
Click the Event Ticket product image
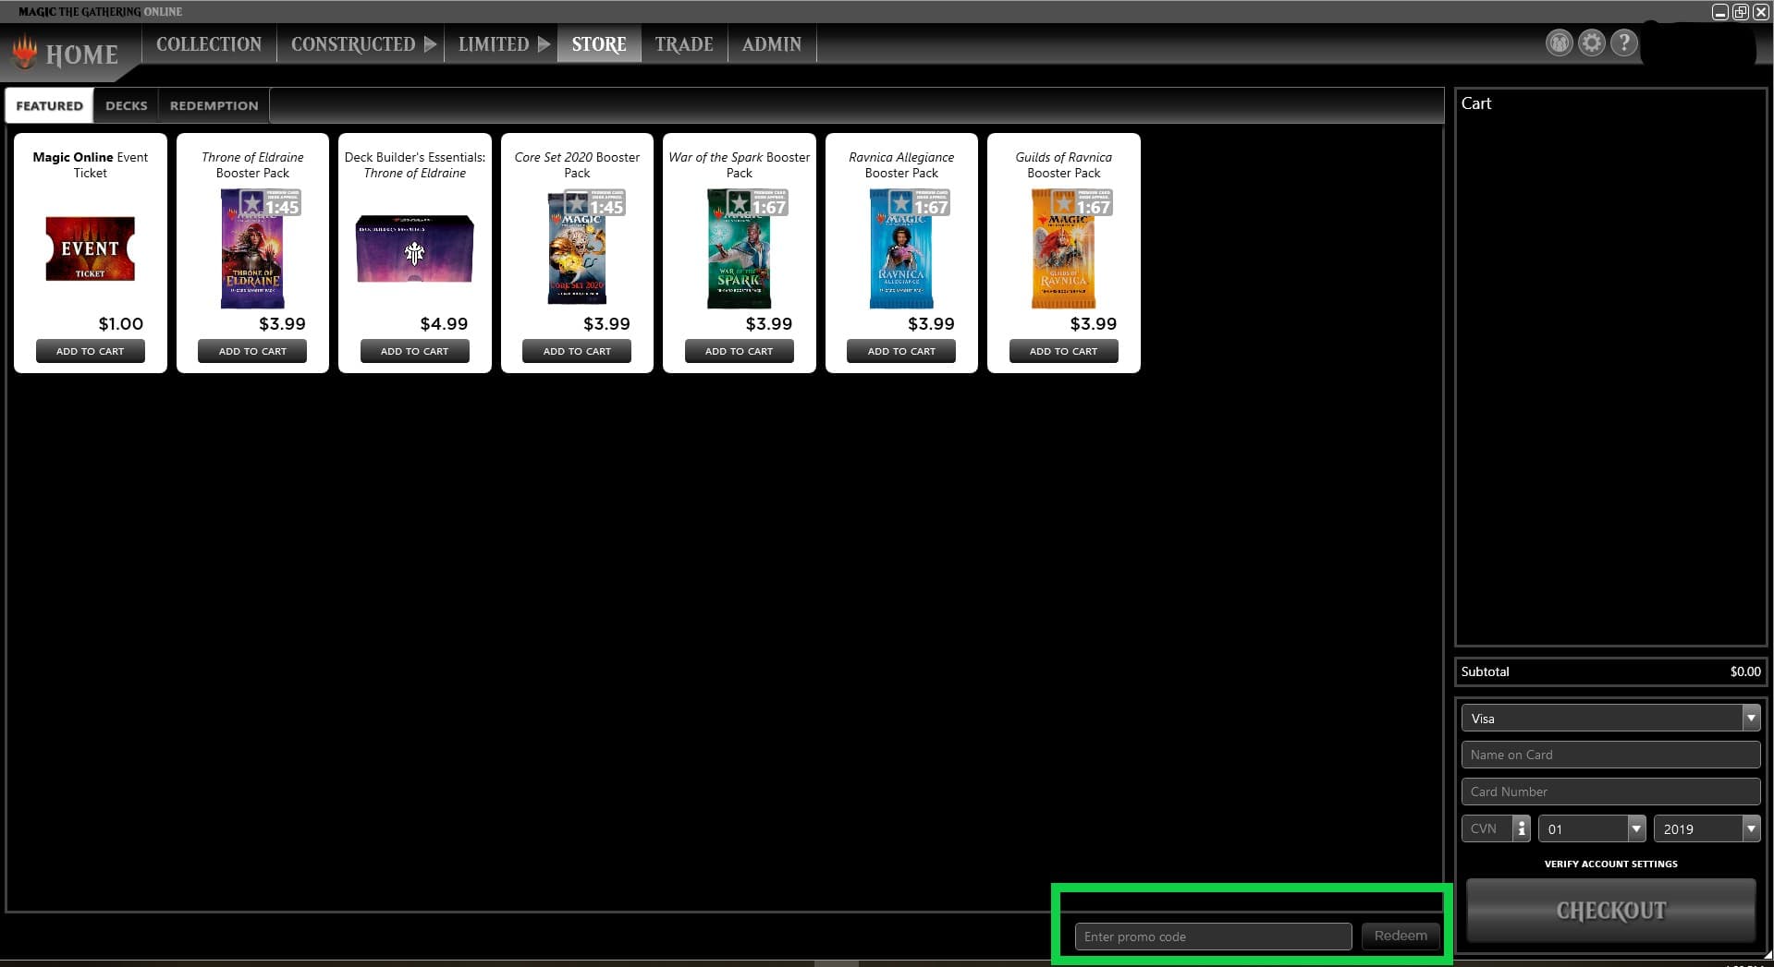pos(91,248)
